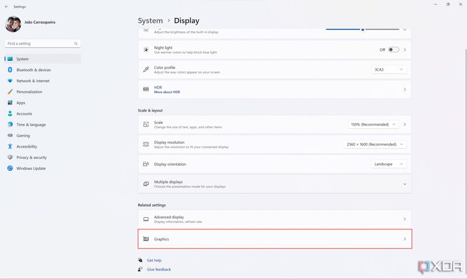
Task: Expand Multiple displays section
Action: 274,184
